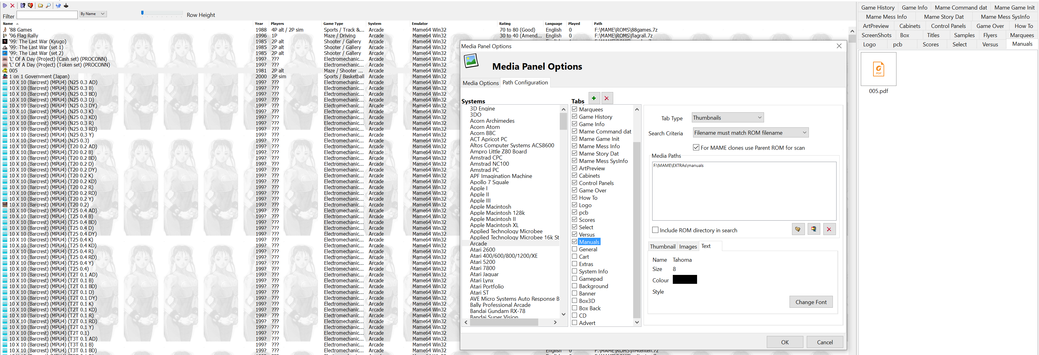Image resolution: width=1039 pixels, height=355 pixels.
Task: Click the magnifying glass search icon
Action: coord(49,6)
